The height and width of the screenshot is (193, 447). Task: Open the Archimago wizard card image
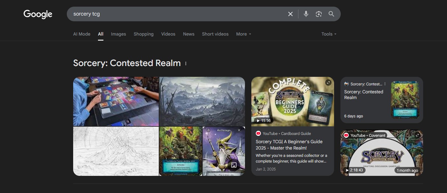pyautogui.click(x=224, y=151)
